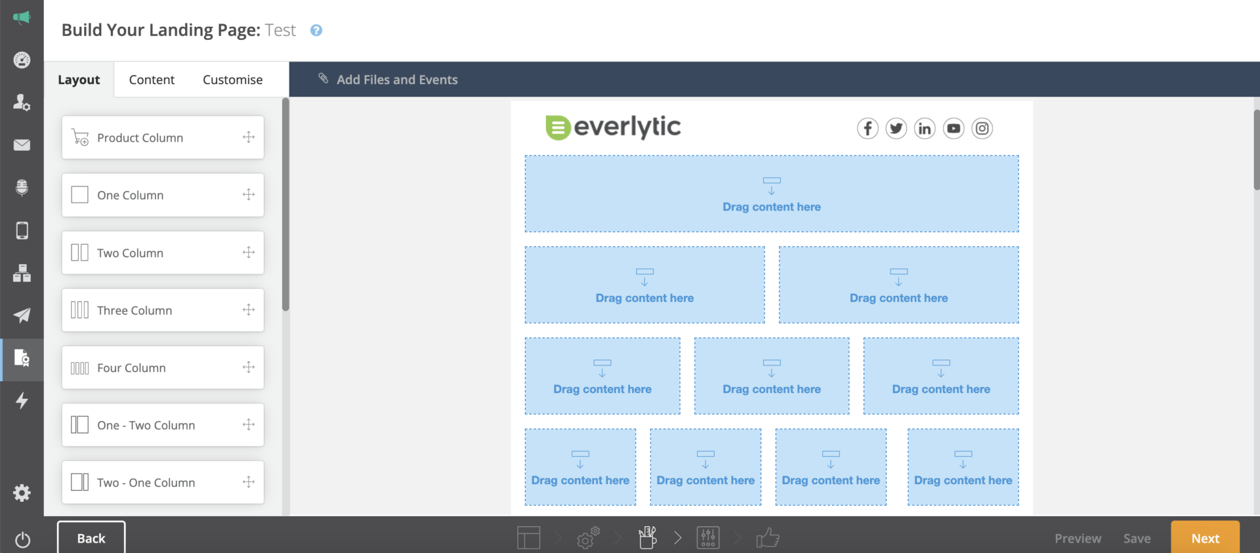Click move handle on Product Column
The height and width of the screenshot is (553, 1260).
point(249,137)
